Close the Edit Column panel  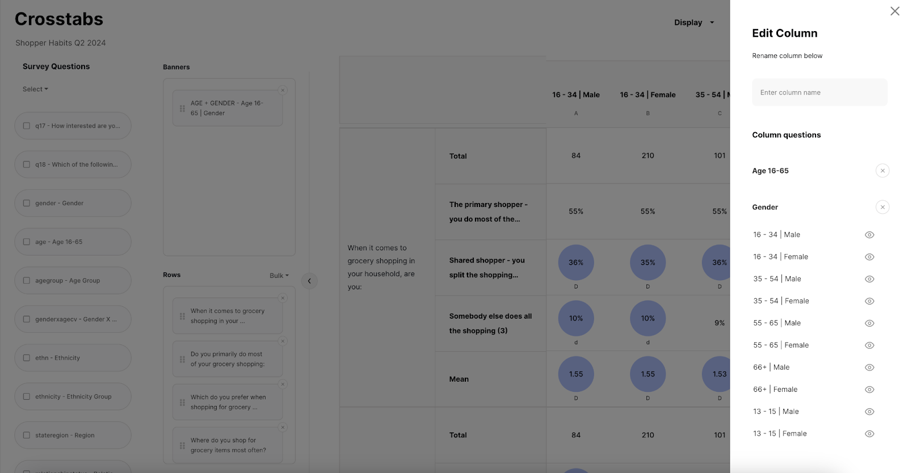(x=894, y=11)
